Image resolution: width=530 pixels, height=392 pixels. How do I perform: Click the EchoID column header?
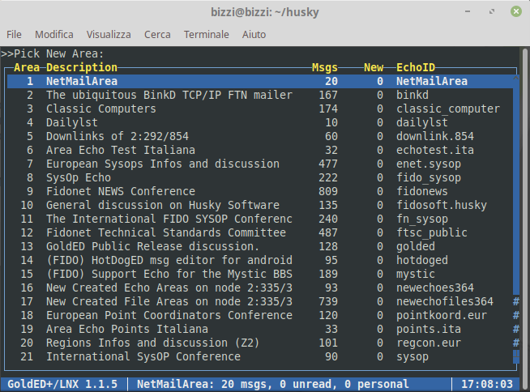[x=416, y=67]
